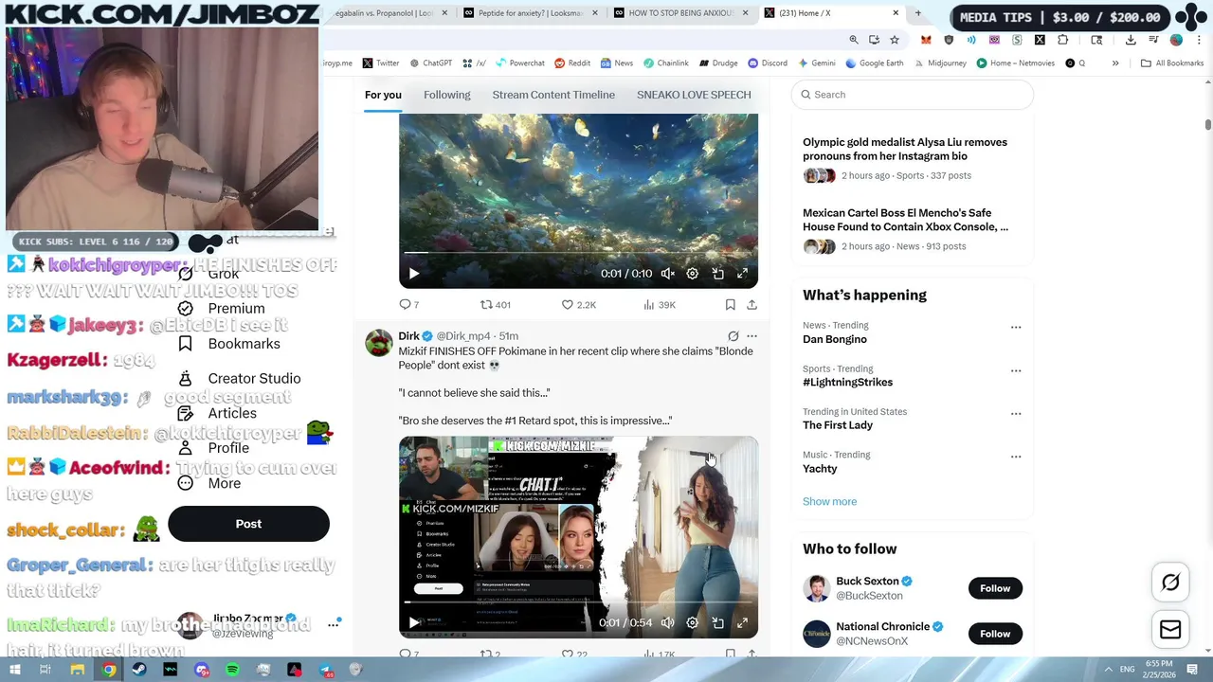Image resolution: width=1213 pixels, height=682 pixels.
Task: Open Steam from the taskbar
Action: 139,670
